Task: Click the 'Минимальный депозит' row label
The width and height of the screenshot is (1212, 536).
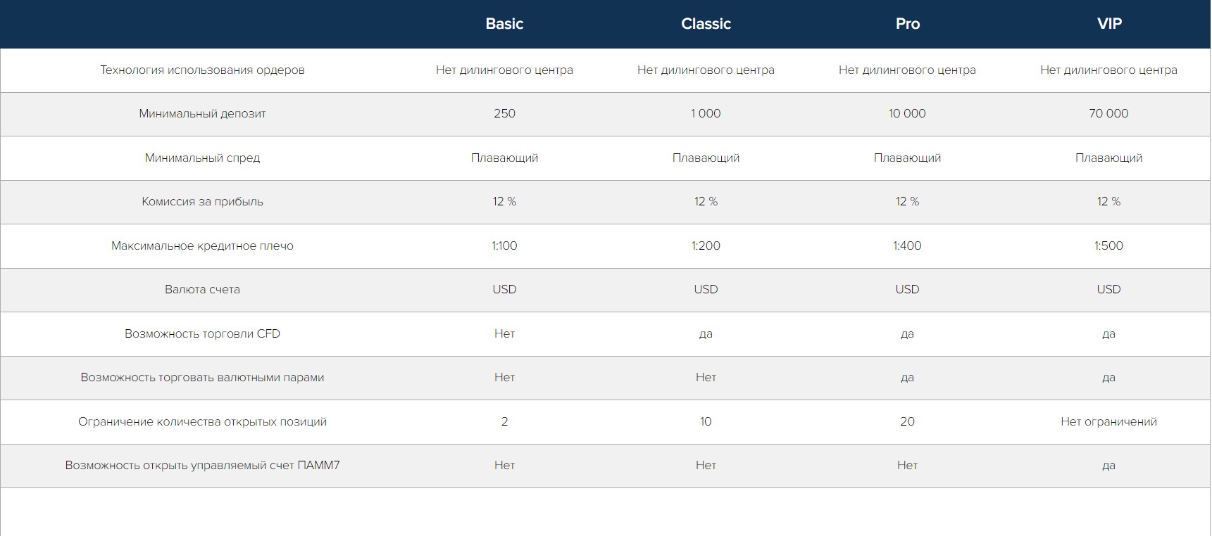Action: pos(202,113)
